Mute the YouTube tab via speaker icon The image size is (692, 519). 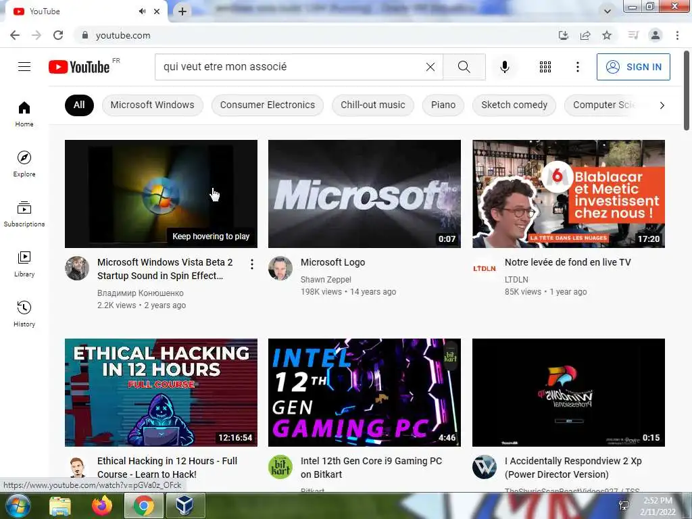(142, 11)
